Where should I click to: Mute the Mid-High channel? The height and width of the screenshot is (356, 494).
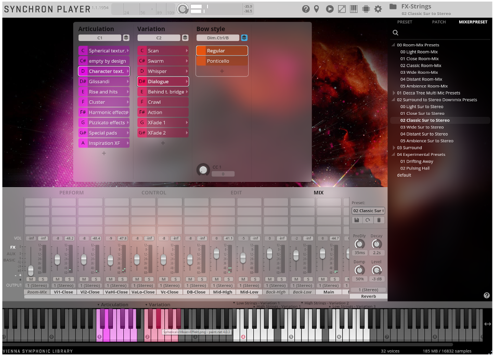pos(217,279)
